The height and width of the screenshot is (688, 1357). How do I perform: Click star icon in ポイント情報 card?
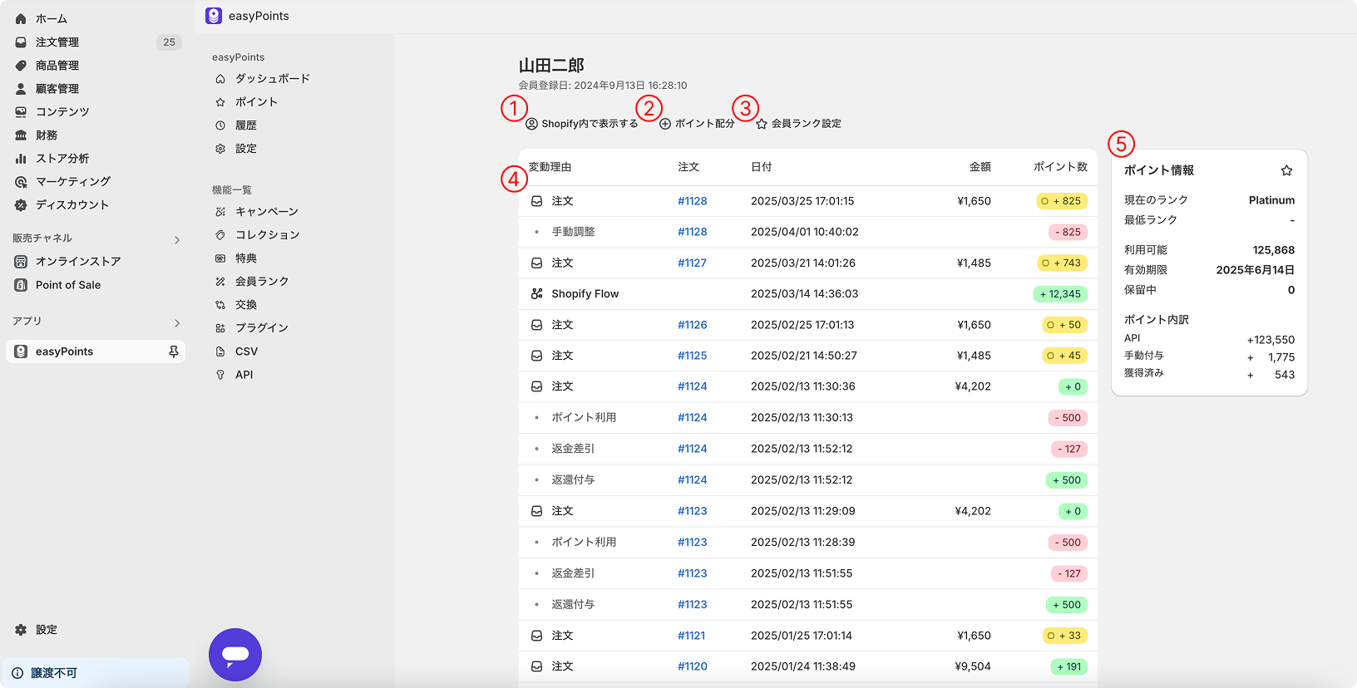(1286, 170)
